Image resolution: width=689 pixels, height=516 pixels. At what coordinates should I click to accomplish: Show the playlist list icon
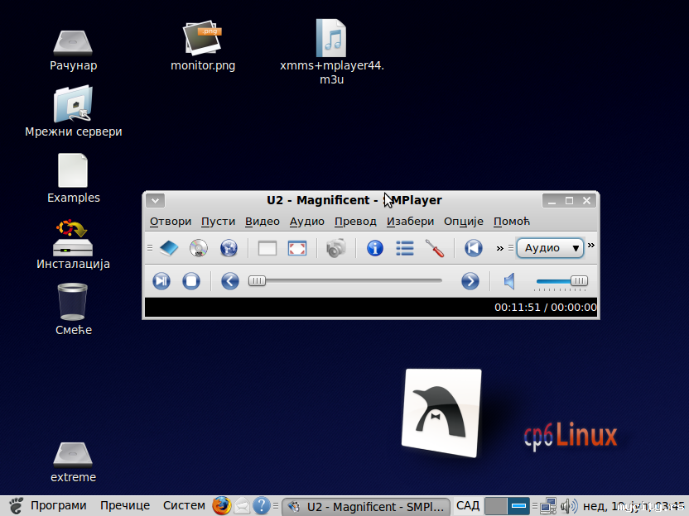(405, 248)
